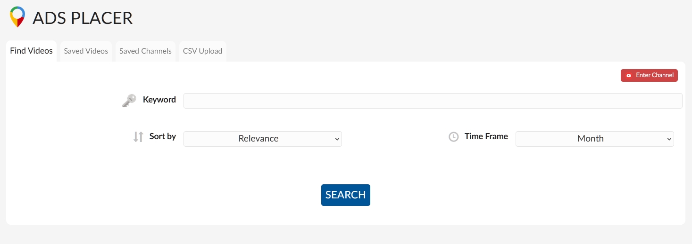
Task: Click the Time Frame label
Action: (486, 136)
